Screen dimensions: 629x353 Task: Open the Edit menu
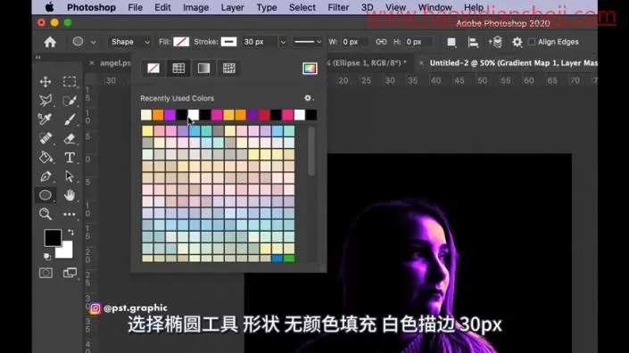tap(163, 7)
